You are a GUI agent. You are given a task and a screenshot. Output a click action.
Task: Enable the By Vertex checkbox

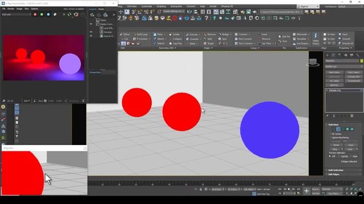click(331, 134)
